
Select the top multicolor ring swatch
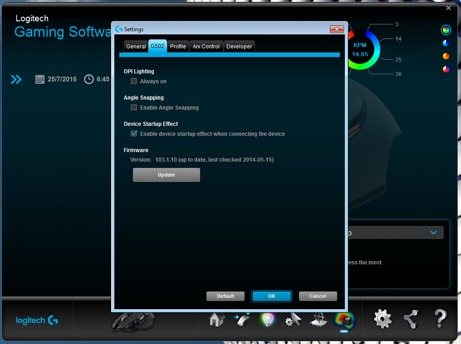(x=446, y=29)
